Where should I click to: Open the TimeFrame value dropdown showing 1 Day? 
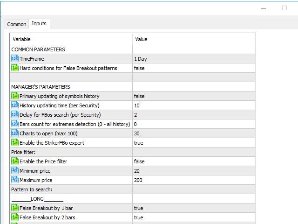pyautogui.click(x=193, y=59)
